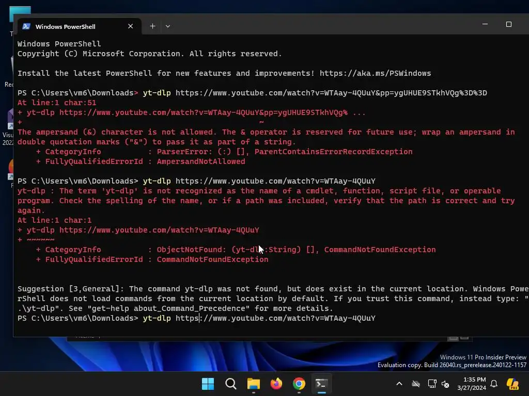Open the Copilot preview icon

pos(512,384)
